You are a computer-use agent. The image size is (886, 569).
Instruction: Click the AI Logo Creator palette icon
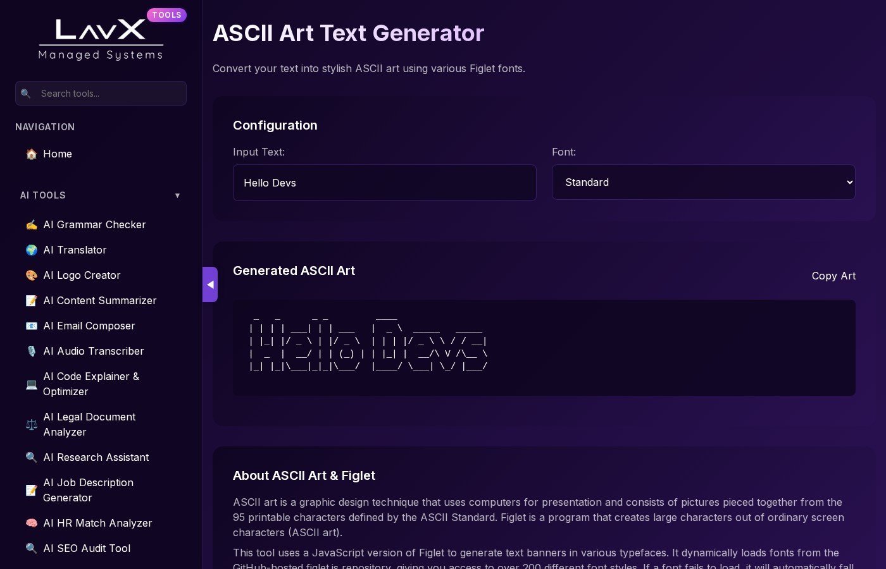point(32,275)
